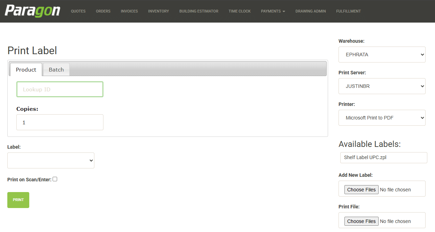Open the empty Label dropdown

[x=51, y=160]
